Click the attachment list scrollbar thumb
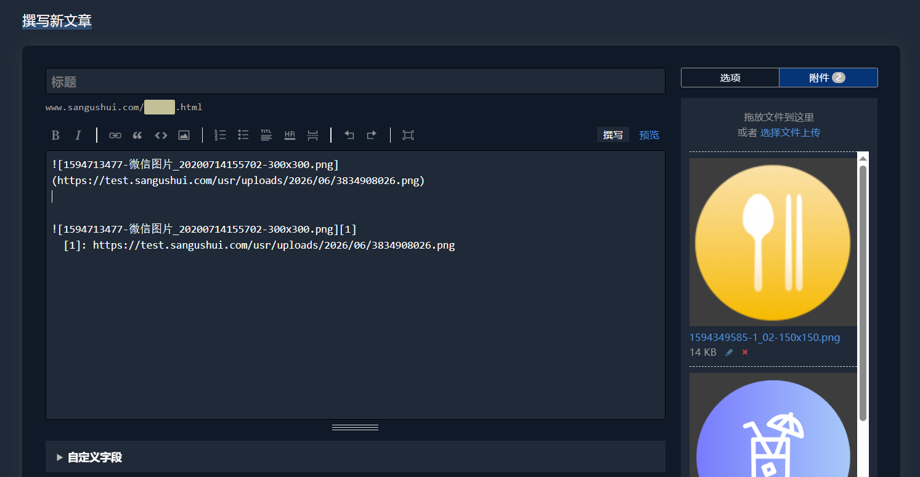The image size is (920, 477). (863, 293)
